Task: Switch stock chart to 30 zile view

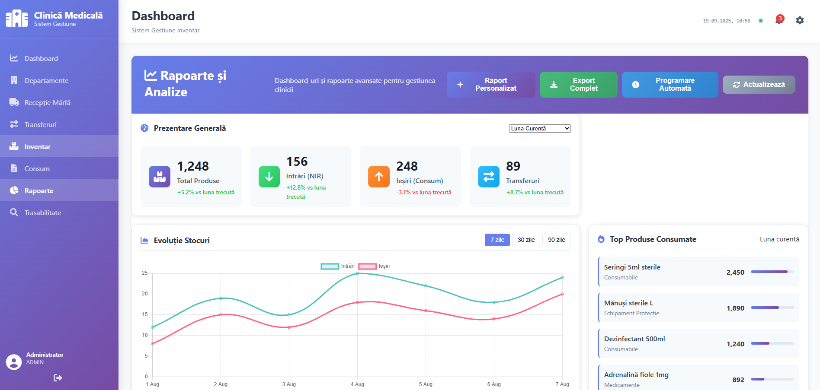Action: [526, 240]
